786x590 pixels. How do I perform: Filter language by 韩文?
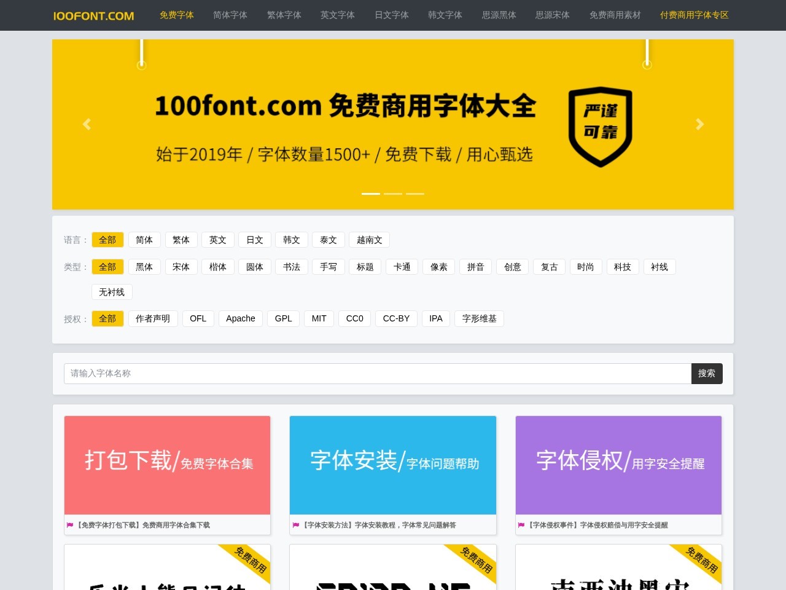tap(292, 240)
